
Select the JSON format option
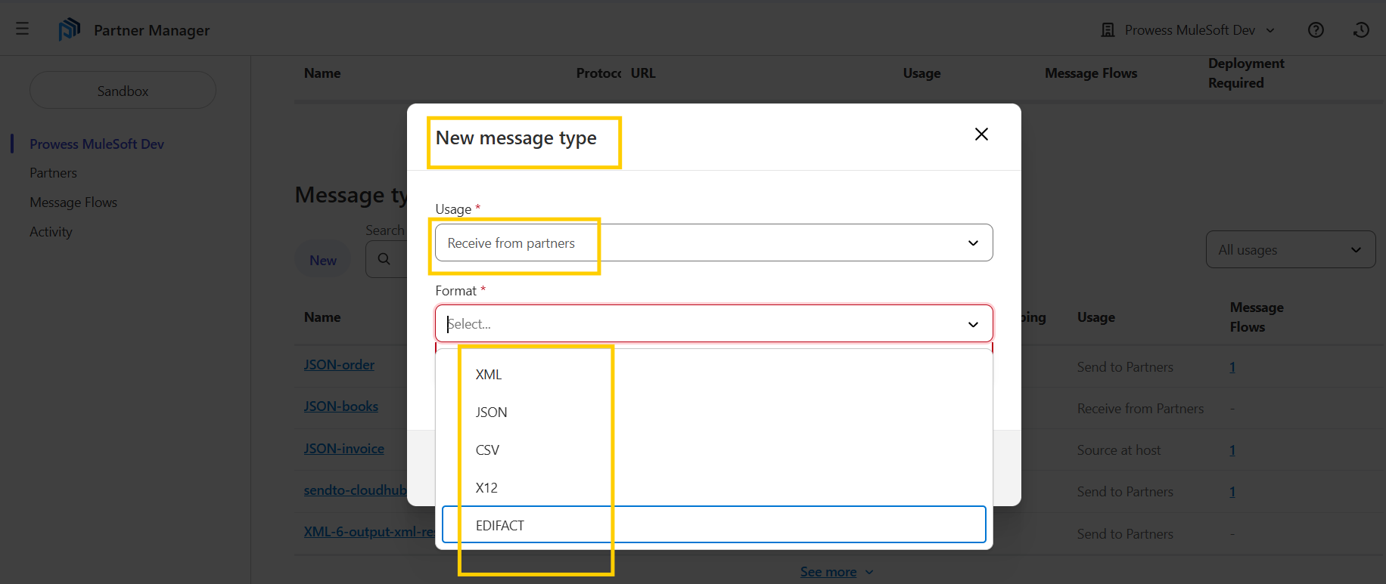point(491,413)
